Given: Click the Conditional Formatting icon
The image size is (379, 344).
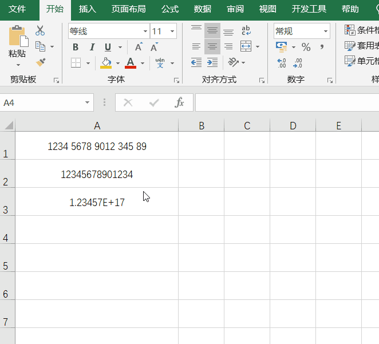Looking at the screenshot, I should 349,30.
